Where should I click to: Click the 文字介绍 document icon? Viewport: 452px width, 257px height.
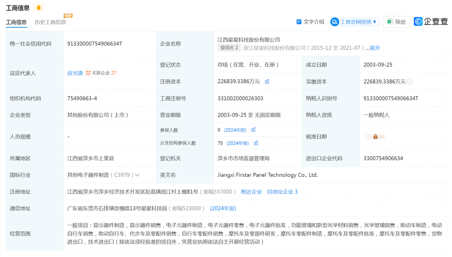coord(299,22)
